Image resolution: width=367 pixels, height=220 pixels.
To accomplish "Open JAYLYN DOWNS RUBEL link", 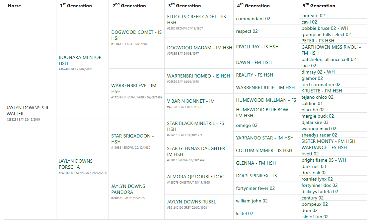I will click(x=191, y=202).
